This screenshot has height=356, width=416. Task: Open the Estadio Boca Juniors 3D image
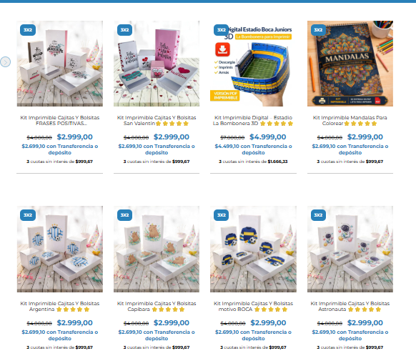point(253,64)
